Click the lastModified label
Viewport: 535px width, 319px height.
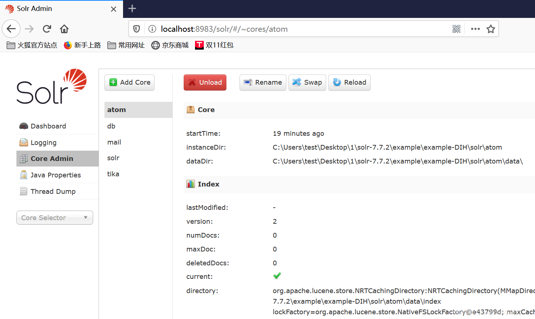207,208
